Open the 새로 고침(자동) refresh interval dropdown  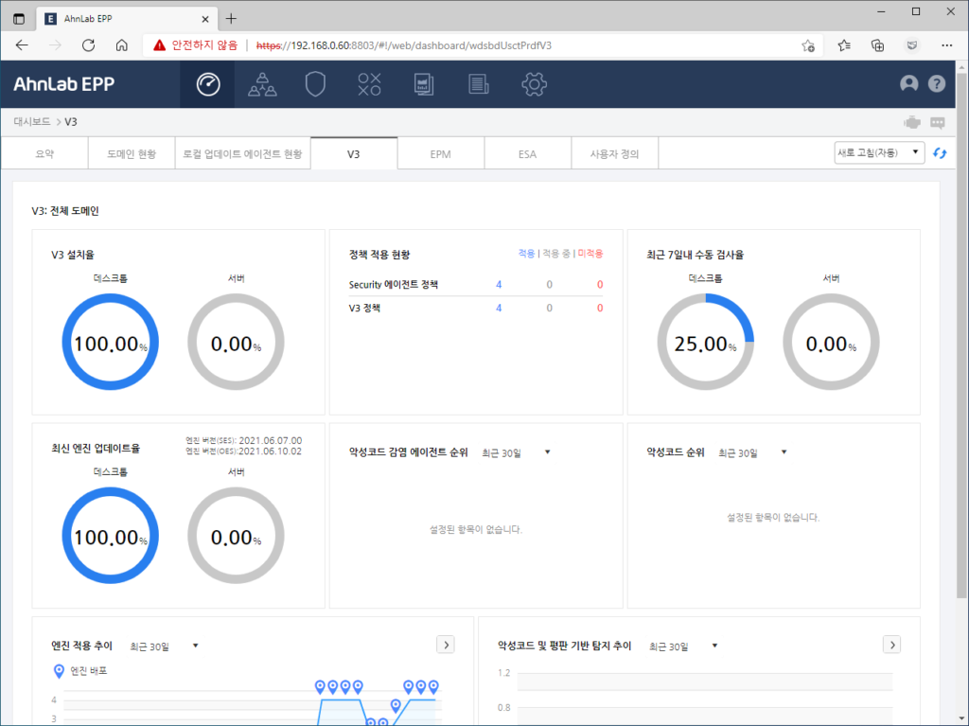878,151
